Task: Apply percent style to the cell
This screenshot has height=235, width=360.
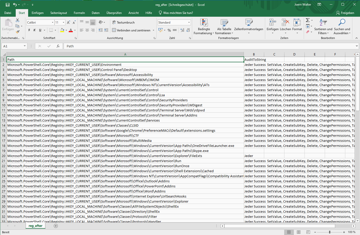Action: click(169, 30)
